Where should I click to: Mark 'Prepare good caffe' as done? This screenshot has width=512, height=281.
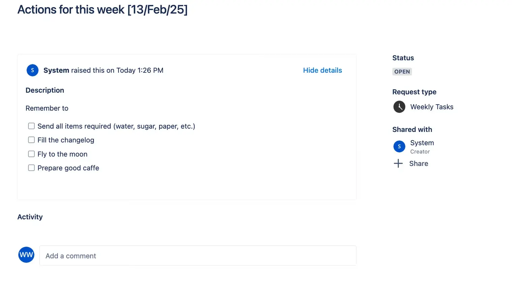[x=31, y=168]
